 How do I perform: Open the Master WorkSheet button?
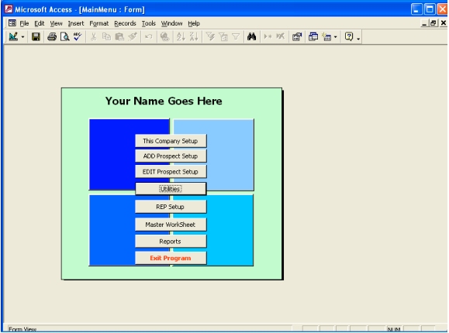point(171,225)
